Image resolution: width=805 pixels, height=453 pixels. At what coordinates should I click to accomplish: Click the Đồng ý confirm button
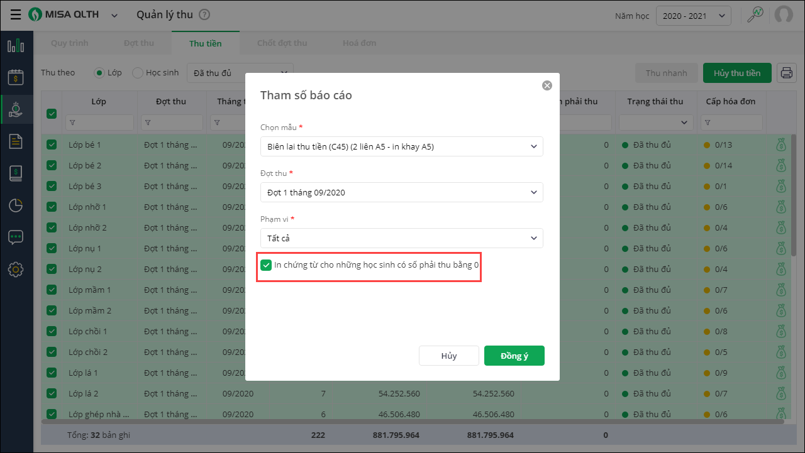click(x=514, y=356)
